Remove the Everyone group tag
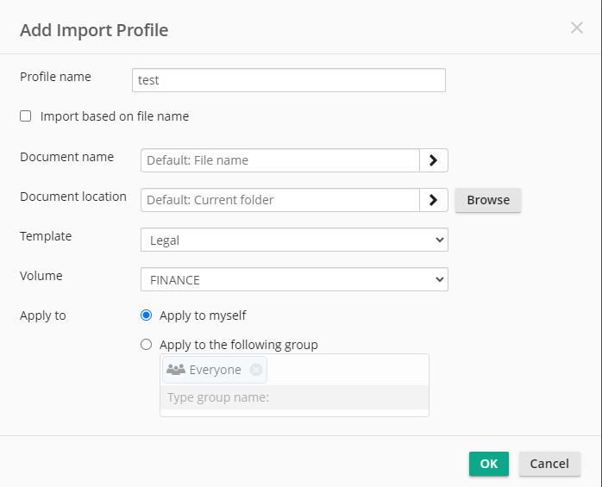This screenshot has width=602, height=487. pyautogui.click(x=255, y=370)
